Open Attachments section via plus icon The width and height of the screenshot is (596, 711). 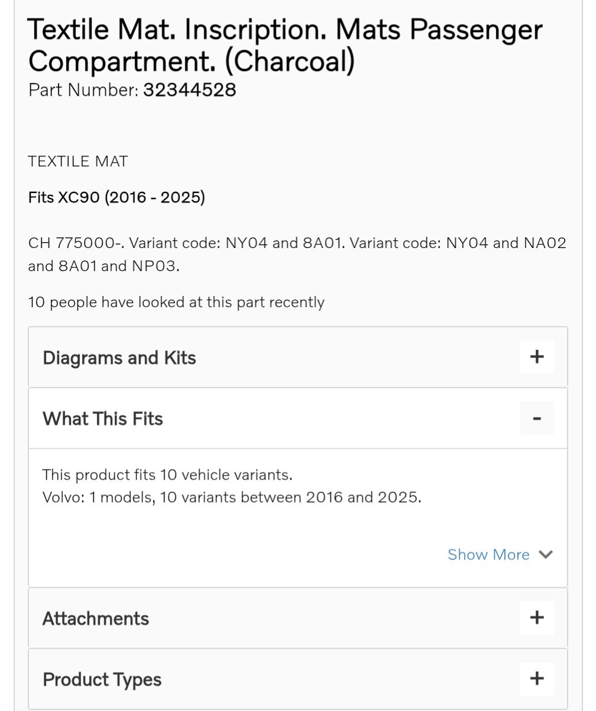[x=537, y=617]
